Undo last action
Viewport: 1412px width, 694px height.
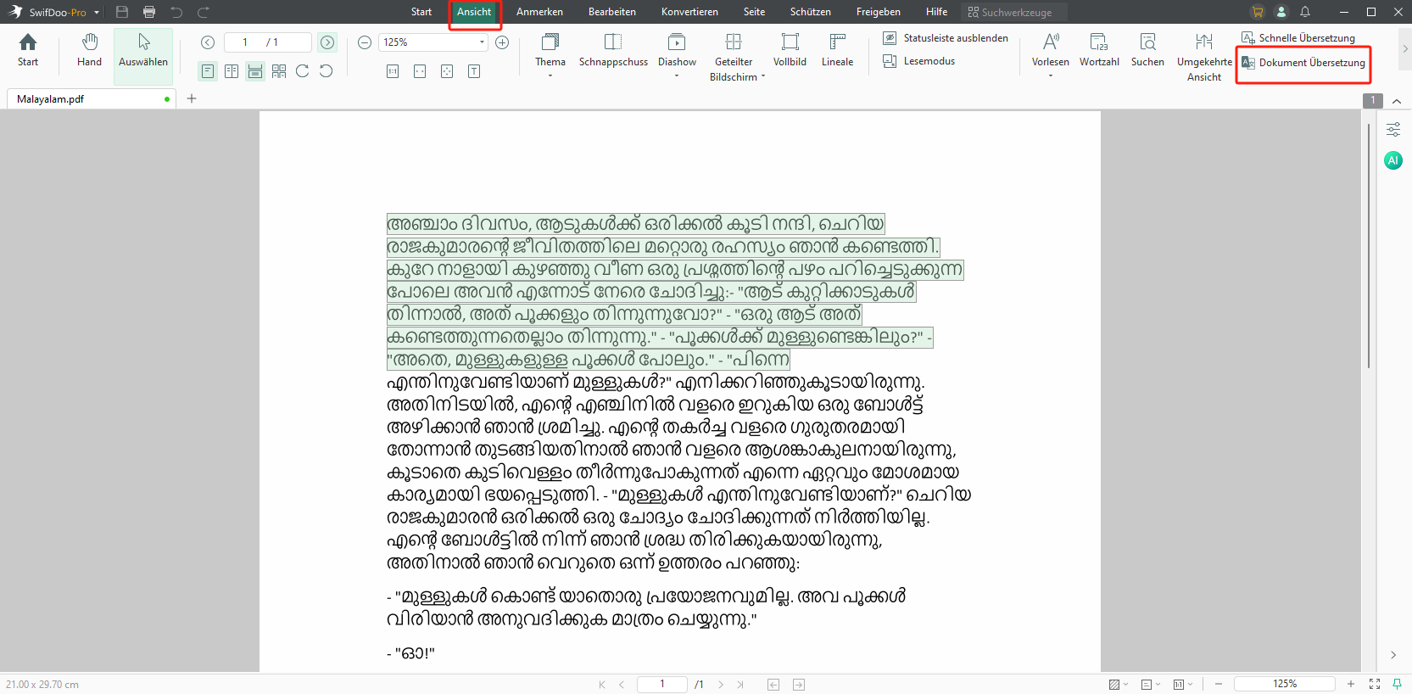point(176,12)
